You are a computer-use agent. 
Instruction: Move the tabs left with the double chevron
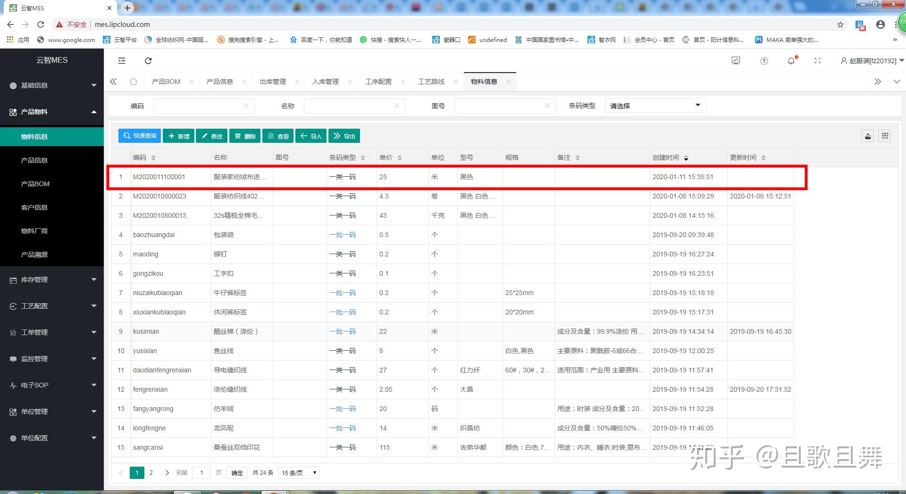tap(113, 82)
